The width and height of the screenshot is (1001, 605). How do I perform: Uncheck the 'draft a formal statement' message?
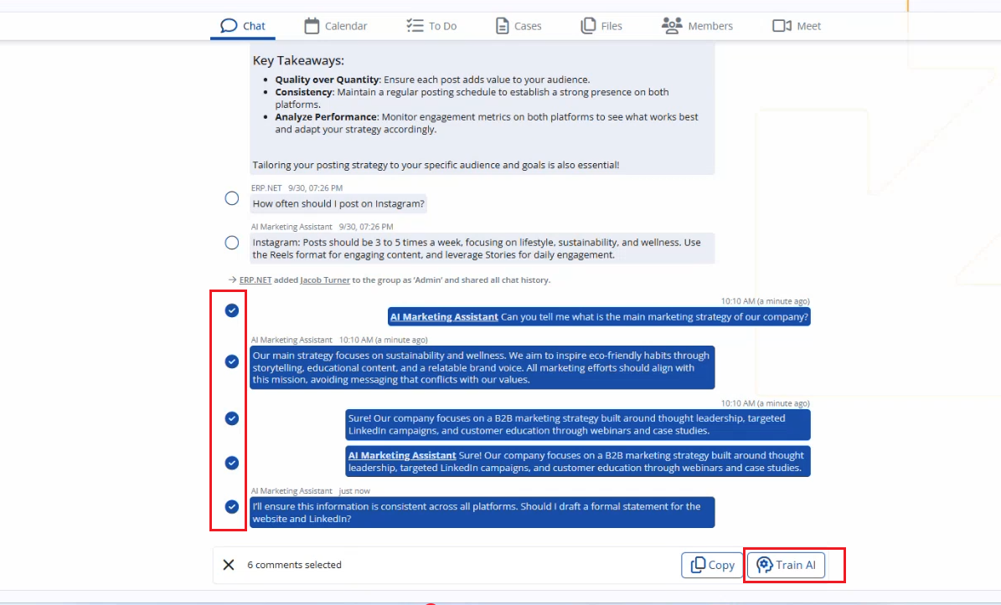pos(232,506)
